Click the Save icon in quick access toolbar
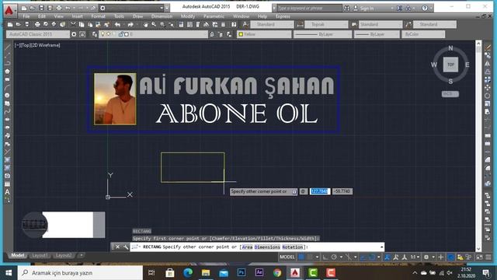The width and height of the screenshot is (497, 280). (x=41, y=8)
